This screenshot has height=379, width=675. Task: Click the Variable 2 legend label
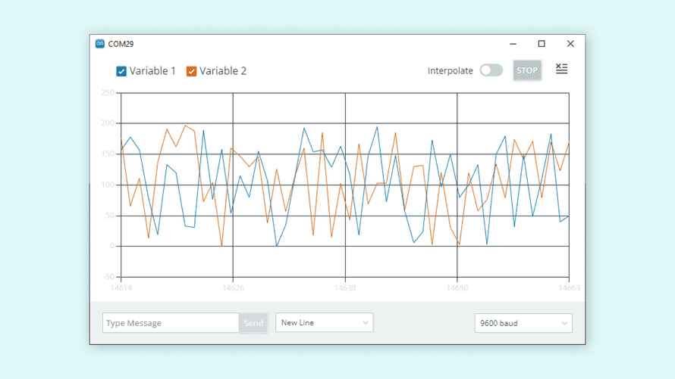click(x=222, y=71)
